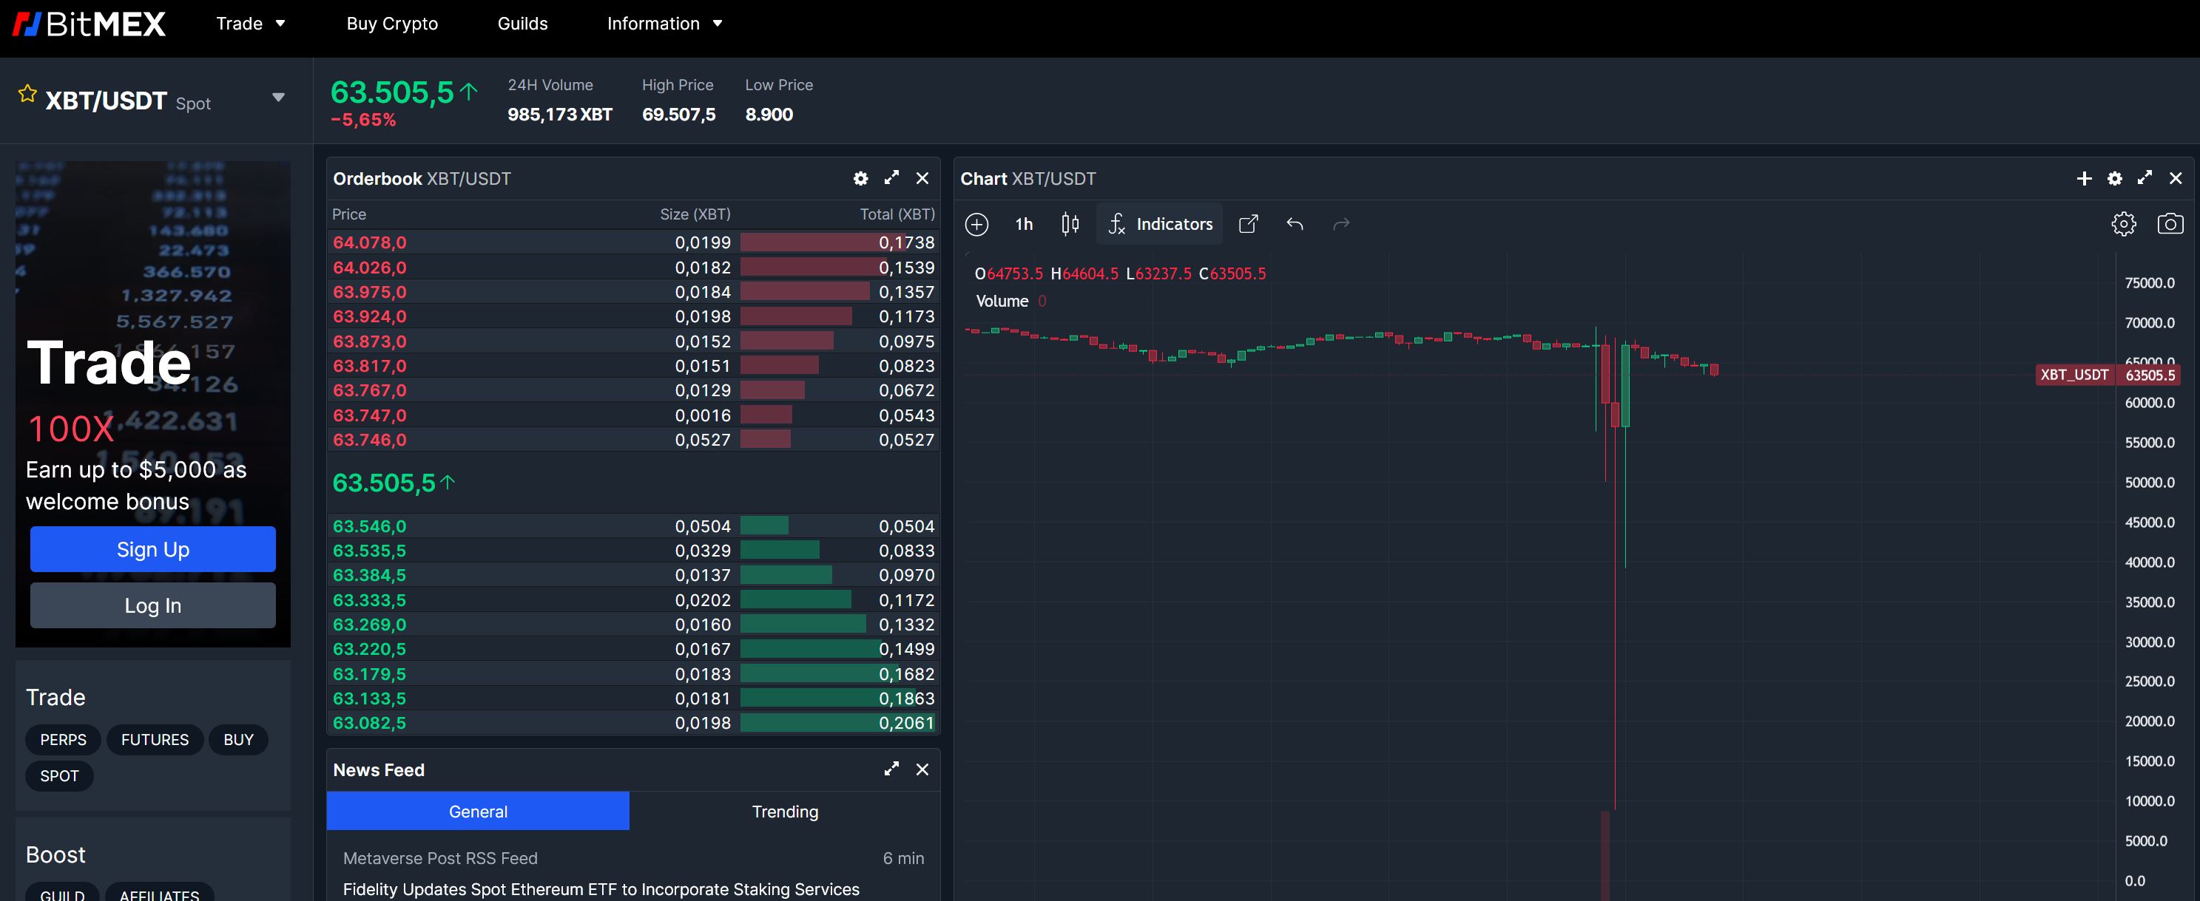Click the orderbook mid price 63.505,5
Viewport: 2200px width, 901px height.
click(x=394, y=483)
